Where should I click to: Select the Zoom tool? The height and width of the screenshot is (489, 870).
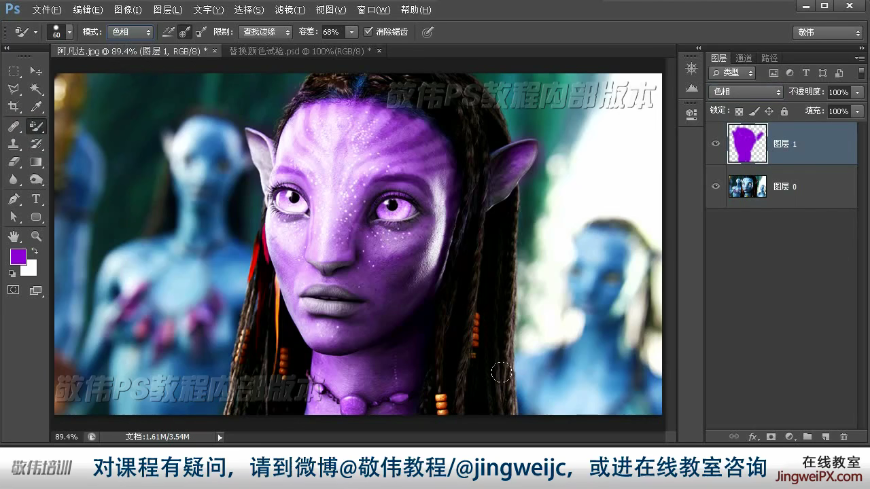(36, 236)
